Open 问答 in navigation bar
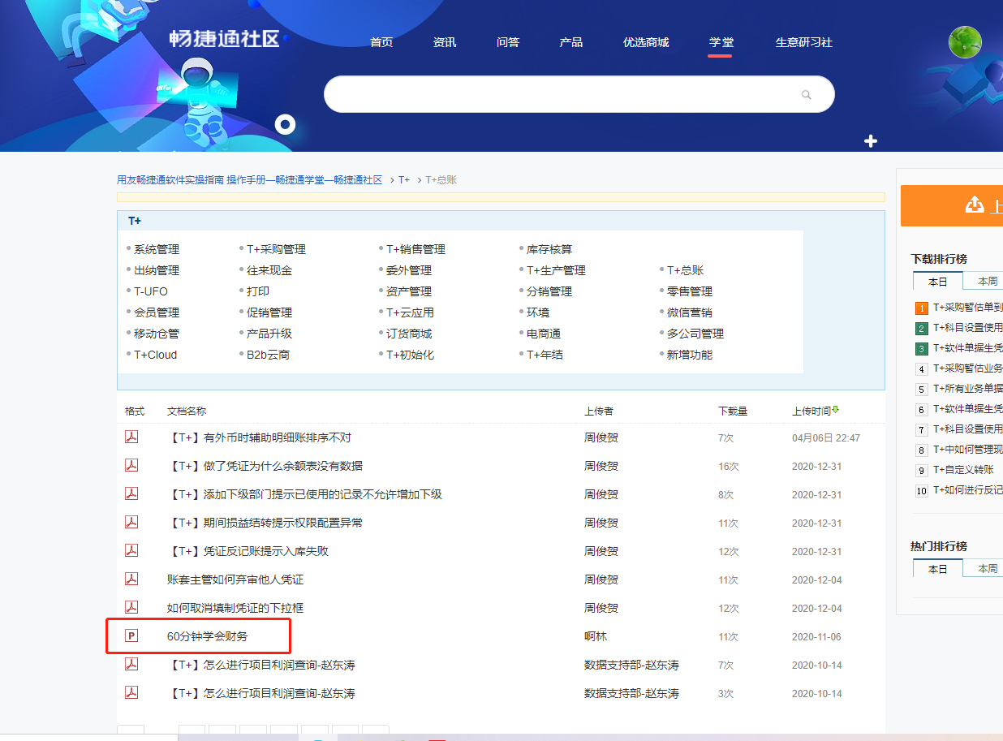The width and height of the screenshot is (1003, 741). pyautogui.click(x=508, y=42)
